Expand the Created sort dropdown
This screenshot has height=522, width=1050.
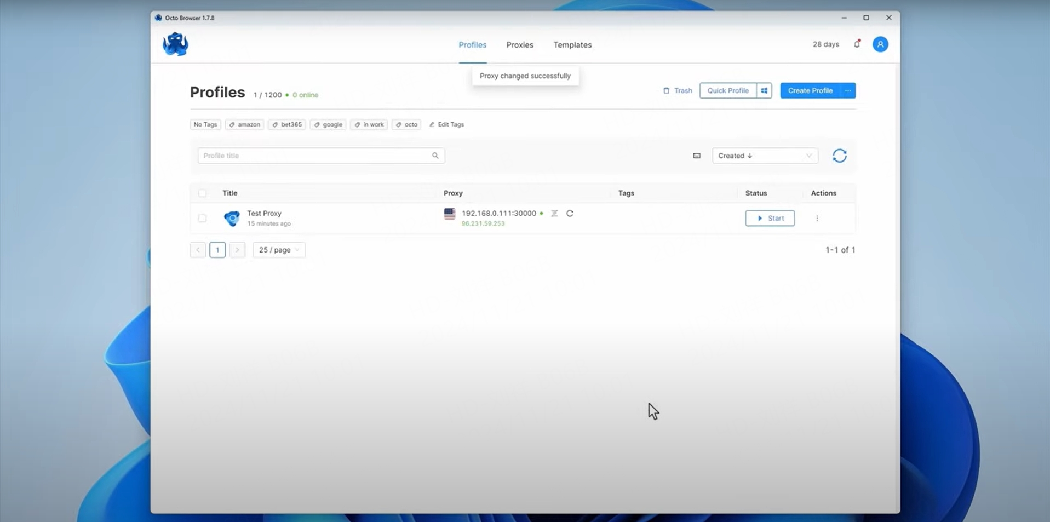click(765, 156)
